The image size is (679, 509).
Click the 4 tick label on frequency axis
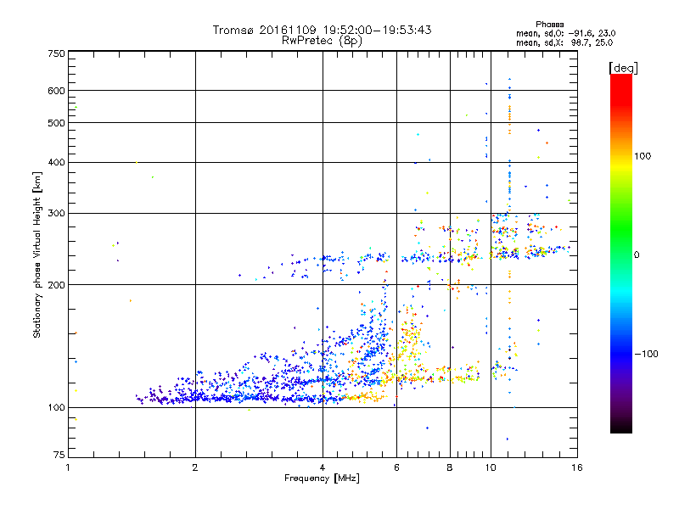[323, 467]
